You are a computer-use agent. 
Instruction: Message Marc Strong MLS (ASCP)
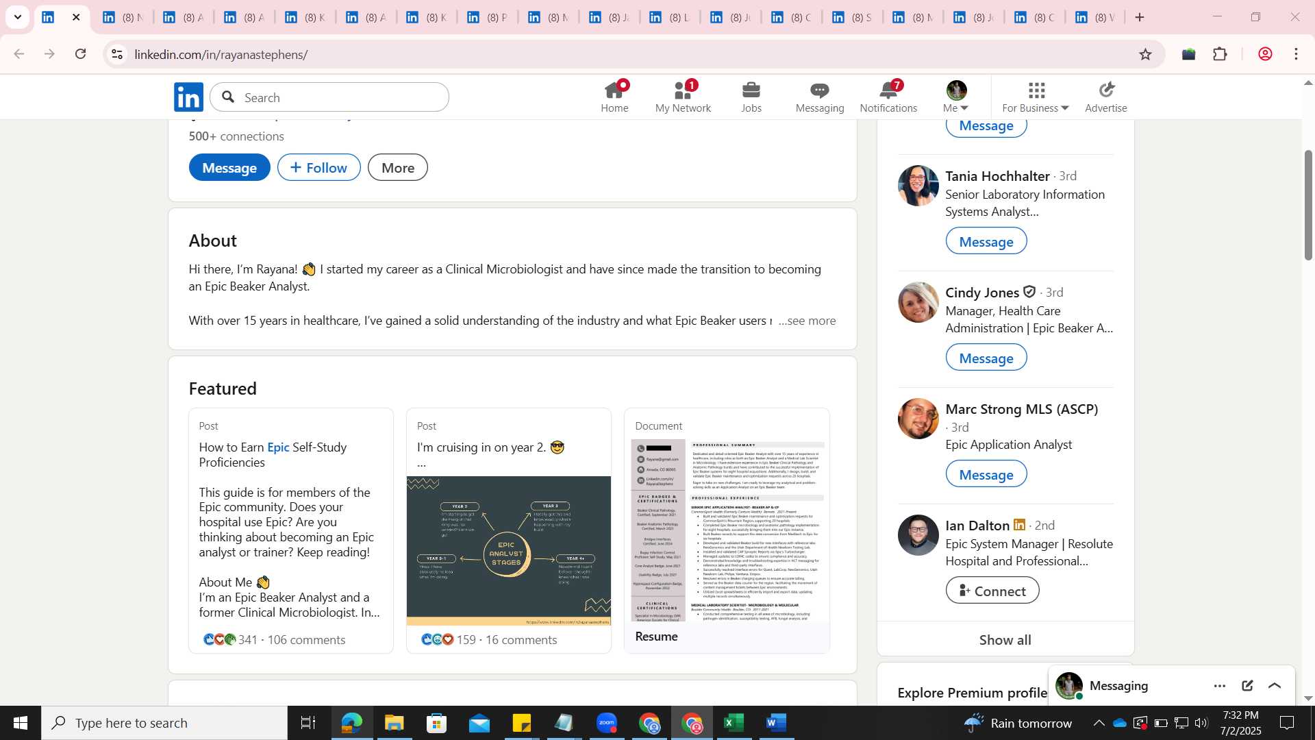click(986, 474)
